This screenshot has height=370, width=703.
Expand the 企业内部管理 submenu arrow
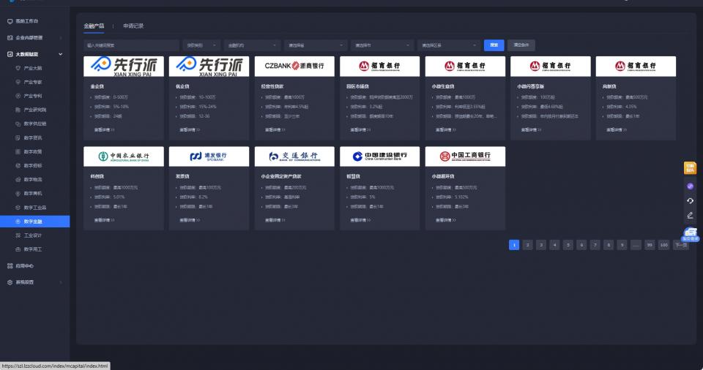click(61, 37)
